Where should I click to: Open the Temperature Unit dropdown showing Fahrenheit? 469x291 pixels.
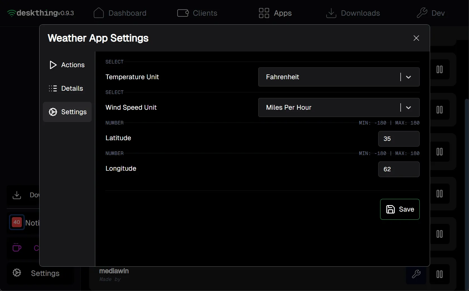pyautogui.click(x=339, y=77)
